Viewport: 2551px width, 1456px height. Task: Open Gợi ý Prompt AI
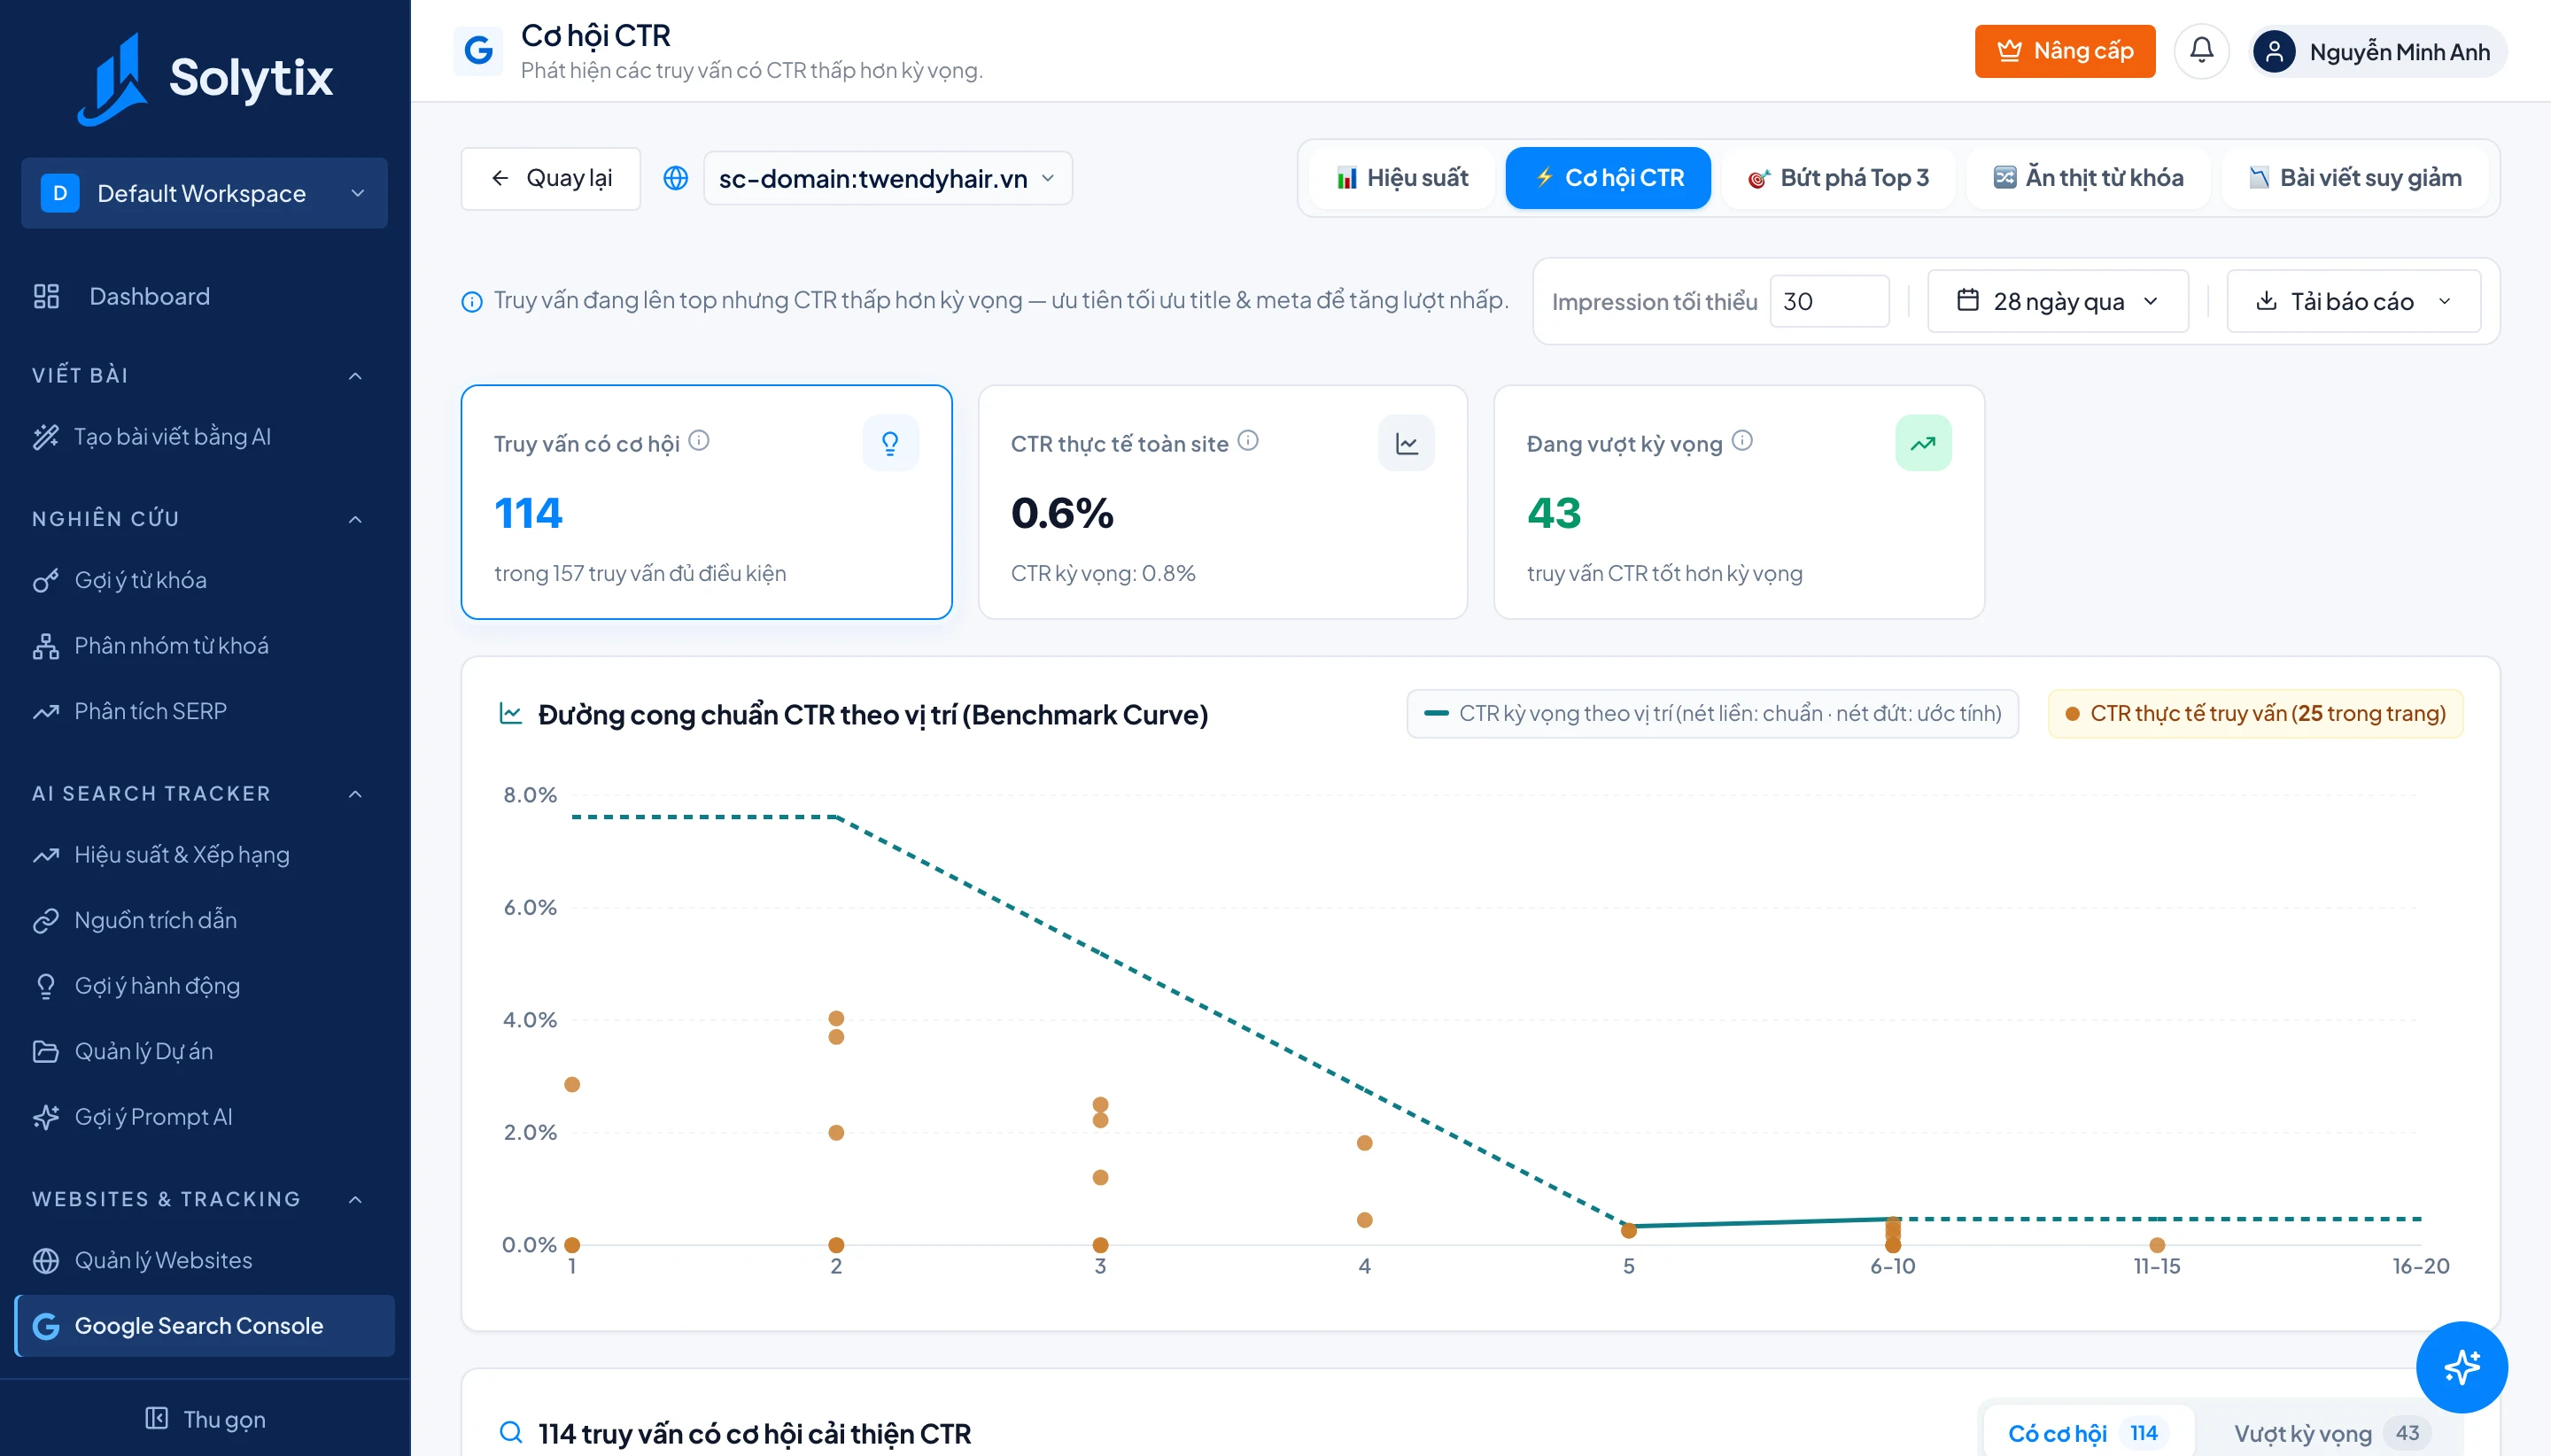tap(204, 1117)
